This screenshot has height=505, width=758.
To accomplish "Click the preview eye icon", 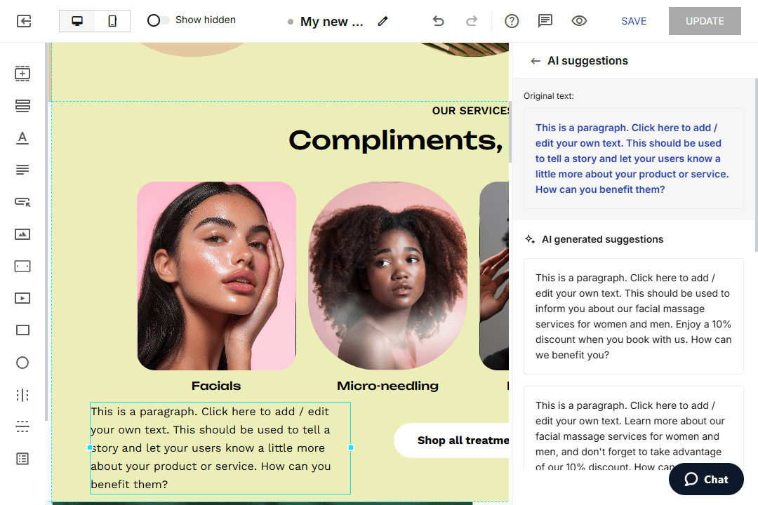I will point(579,21).
